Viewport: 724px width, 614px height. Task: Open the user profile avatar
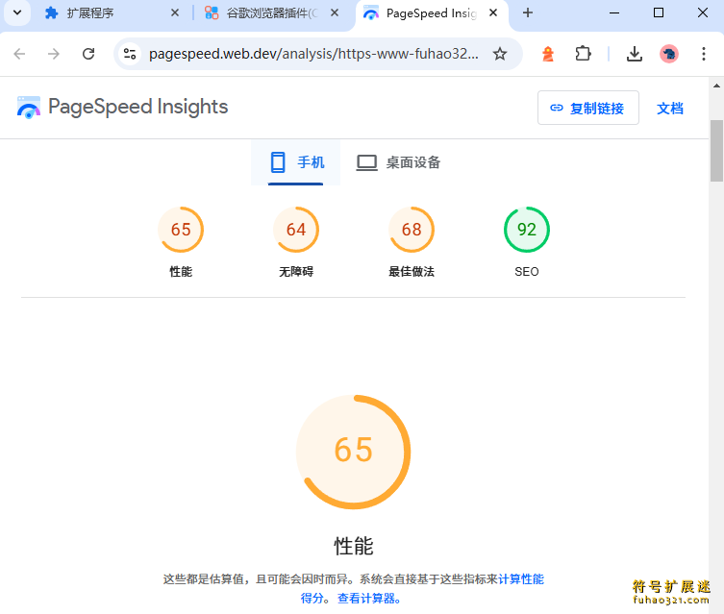point(668,54)
